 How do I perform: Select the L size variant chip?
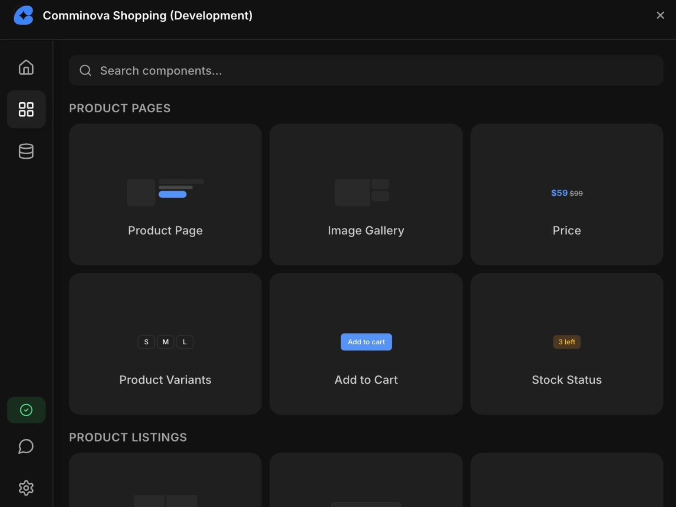(185, 342)
